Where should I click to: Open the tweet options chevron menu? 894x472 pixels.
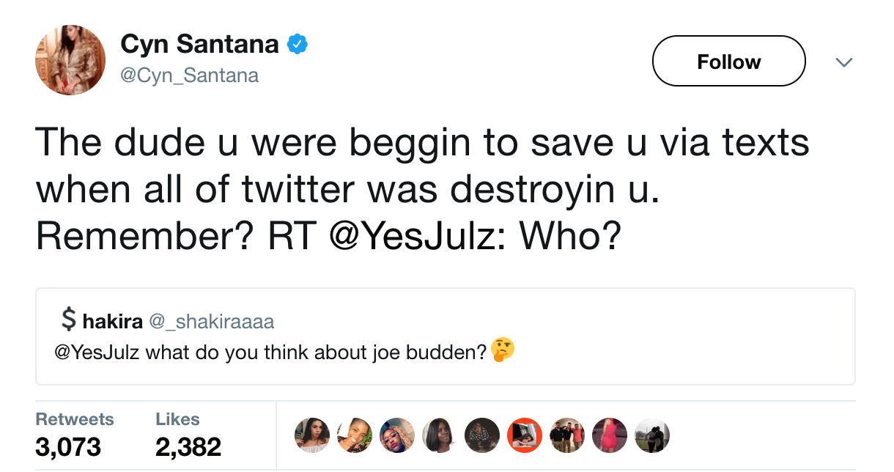[x=844, y=63]
